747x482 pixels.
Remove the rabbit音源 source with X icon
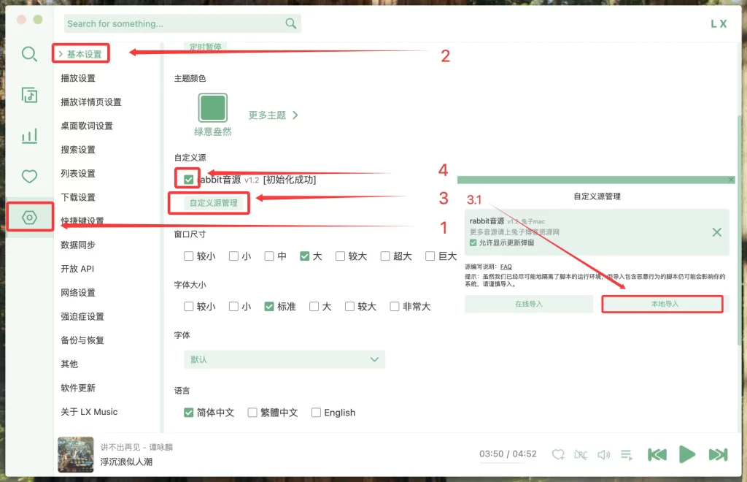click(x=716, y=232)
